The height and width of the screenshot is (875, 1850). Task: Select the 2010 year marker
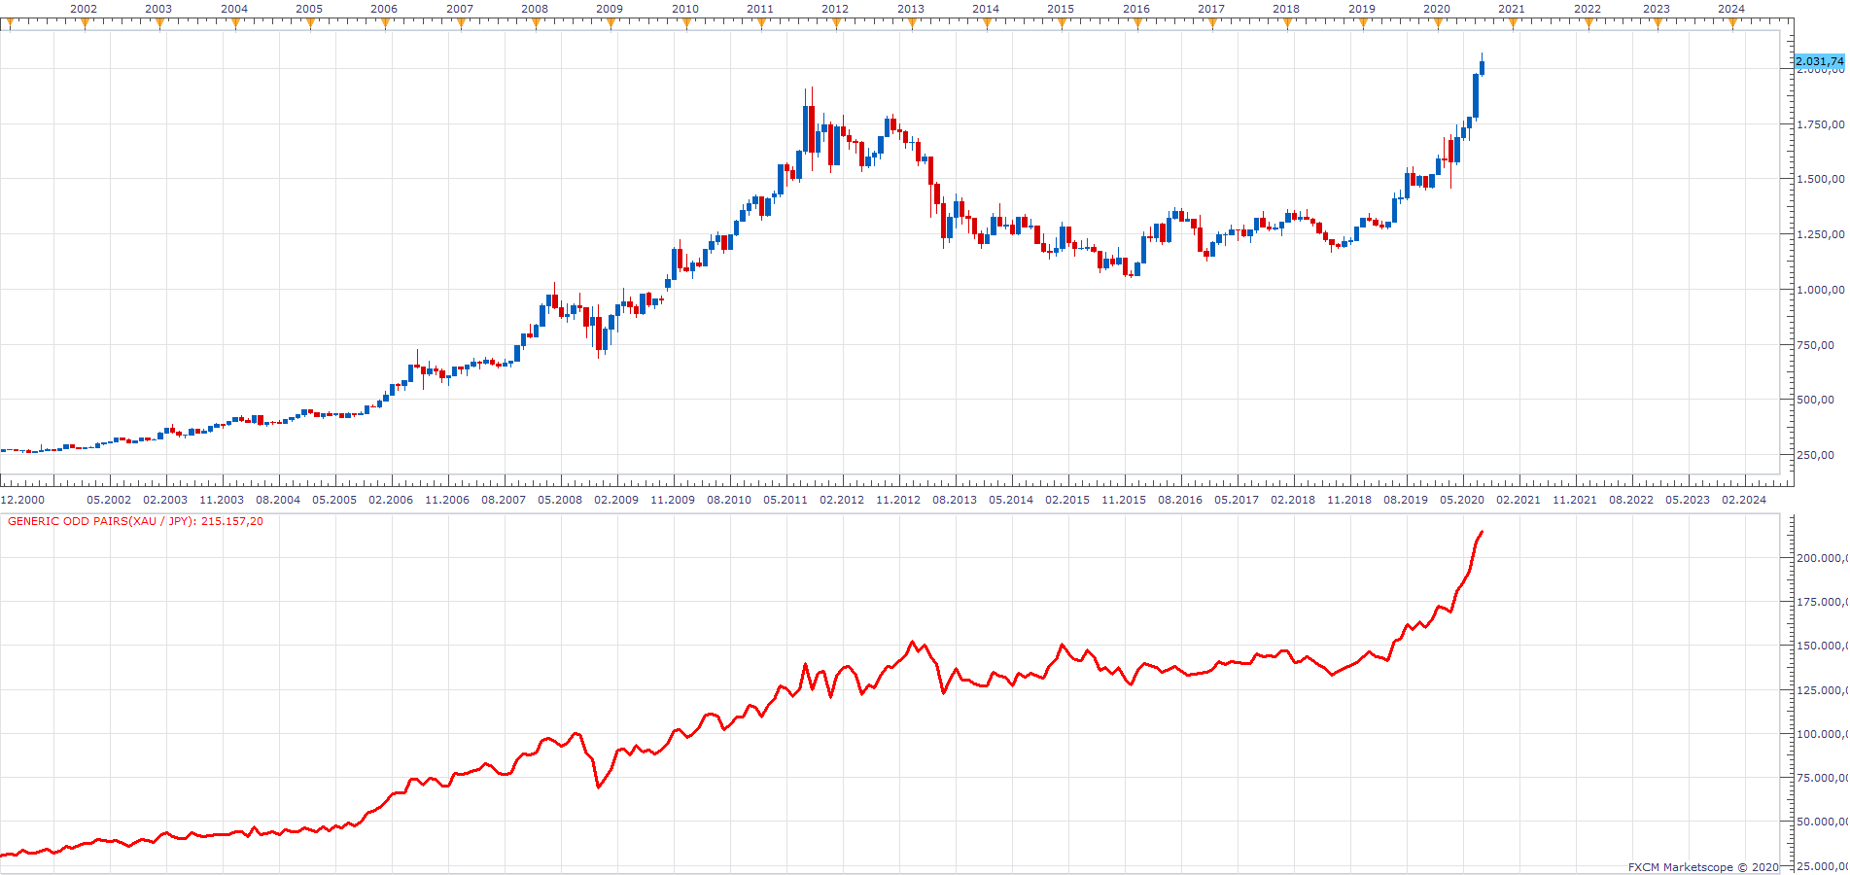(x=685, y=9)
